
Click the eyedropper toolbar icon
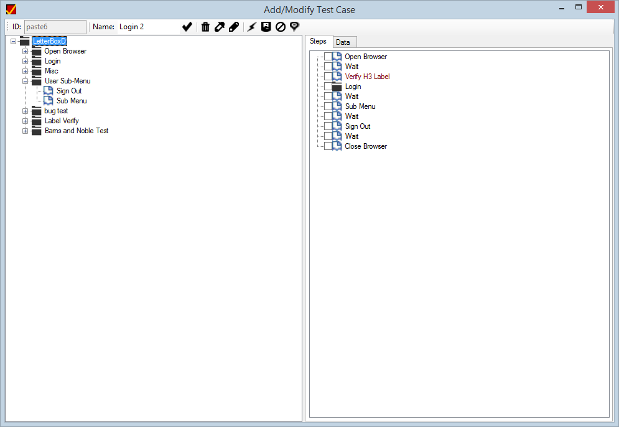(220, 27)
